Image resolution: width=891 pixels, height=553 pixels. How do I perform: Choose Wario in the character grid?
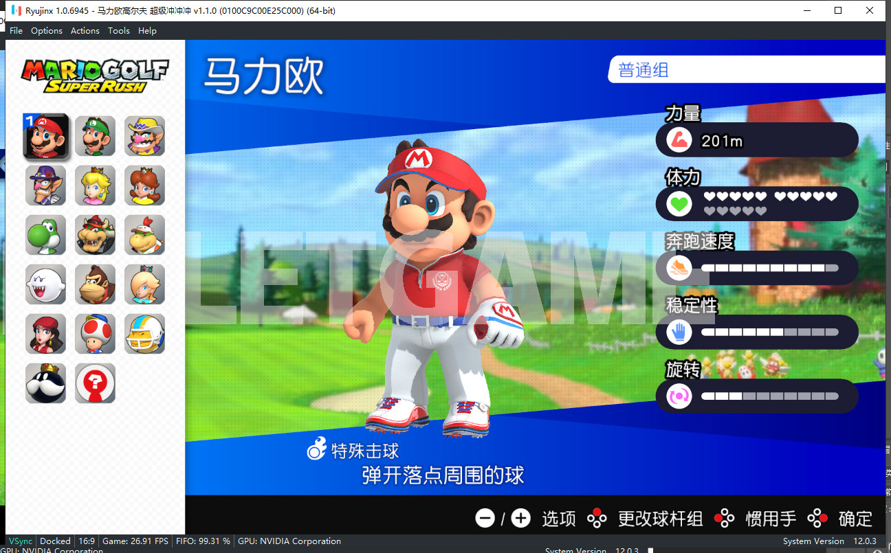click(x=144, y=136)
